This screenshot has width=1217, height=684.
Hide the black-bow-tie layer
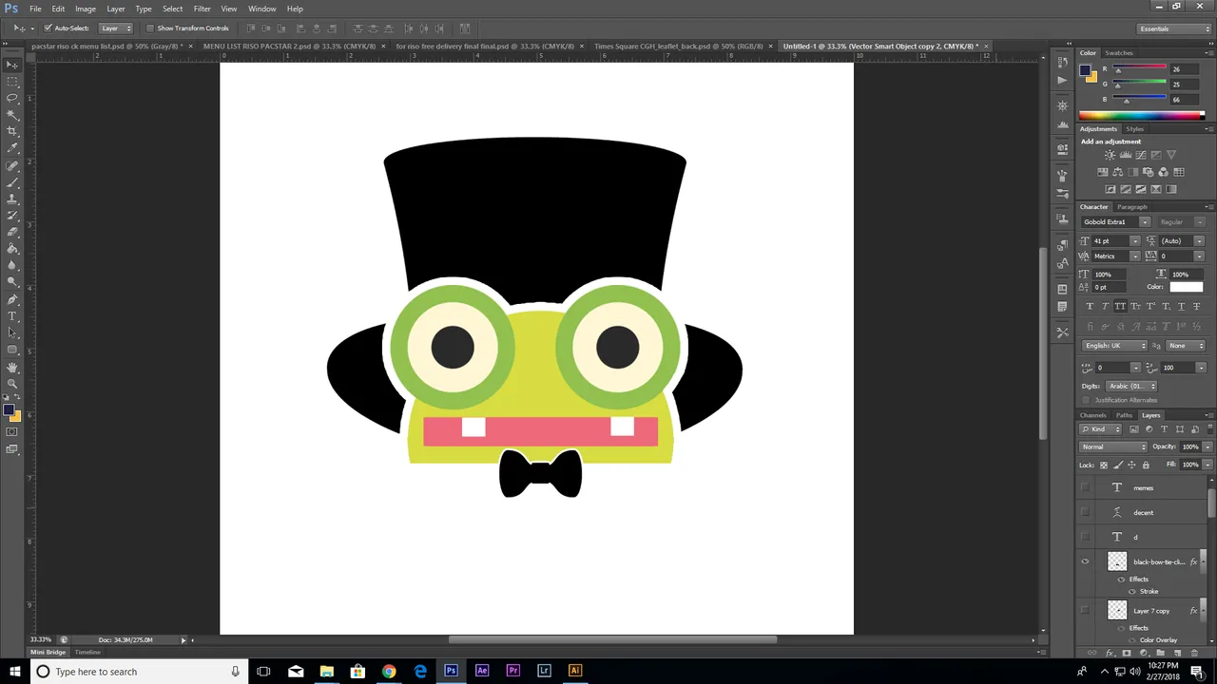[1085, 562]
